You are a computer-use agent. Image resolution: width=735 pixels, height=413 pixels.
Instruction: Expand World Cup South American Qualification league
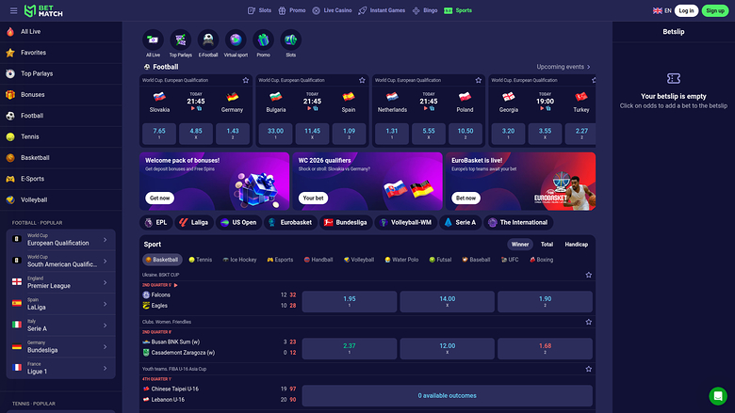tap(61, 261)
